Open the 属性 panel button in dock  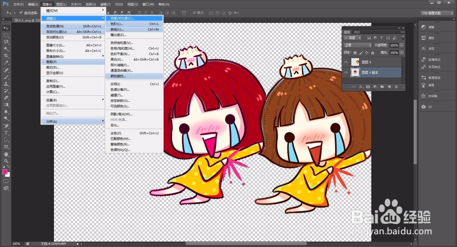pyautogui.click(x=428, y=38)
